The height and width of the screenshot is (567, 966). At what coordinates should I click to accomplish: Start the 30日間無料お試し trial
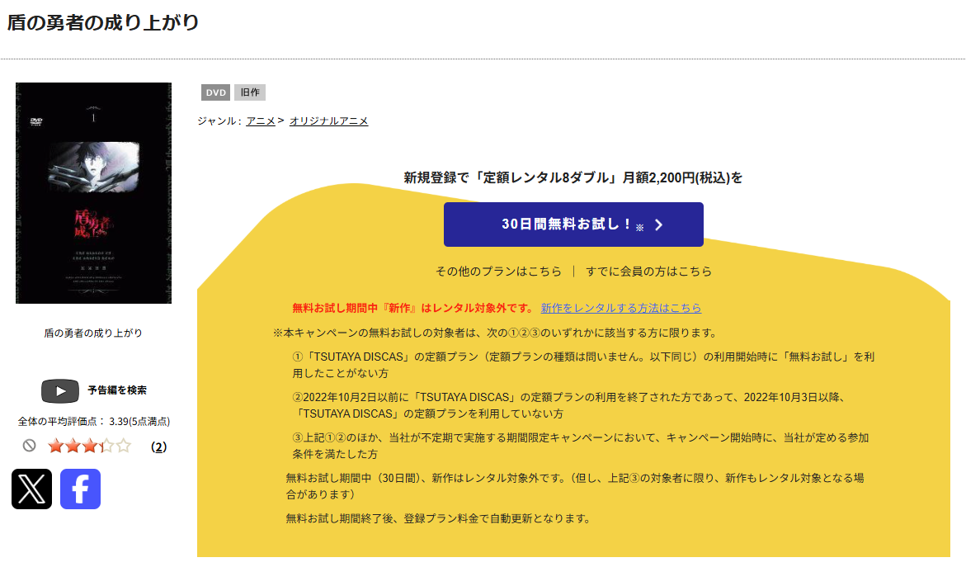pyautogui.click(x=573, y=224)
